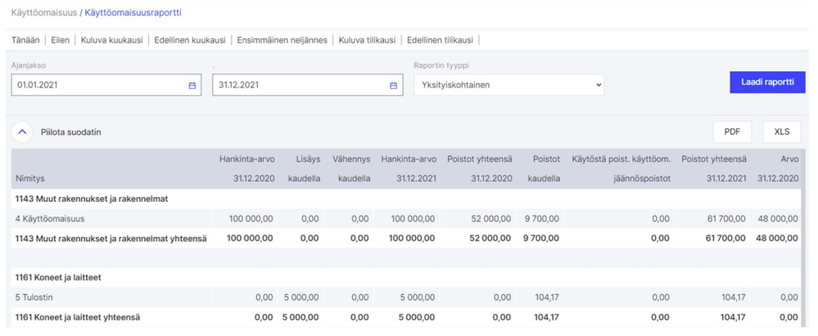
Task: Select the Eilen period shortcut
Action: point(61,39)
